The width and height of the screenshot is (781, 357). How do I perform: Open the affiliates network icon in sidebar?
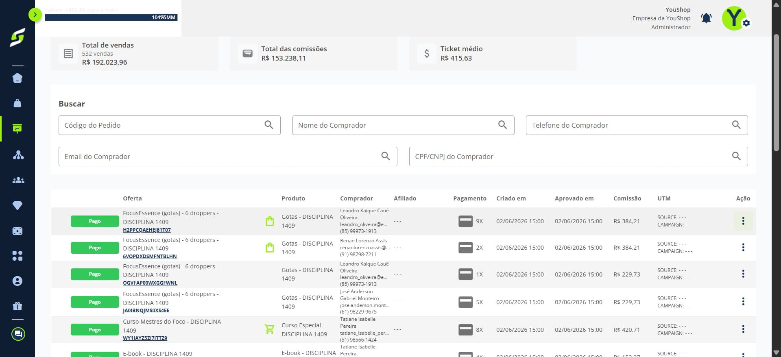click(x=18, y=155)
